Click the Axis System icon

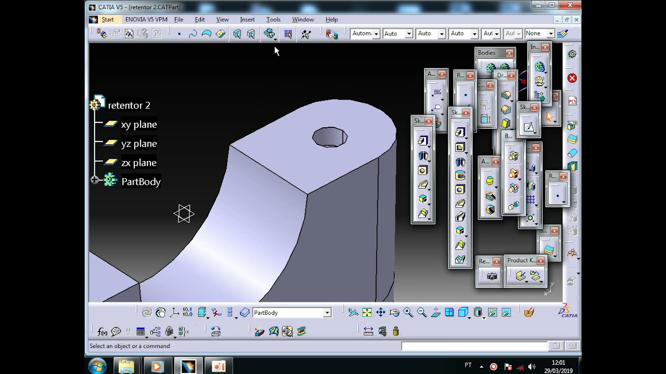tap(175, 312)
